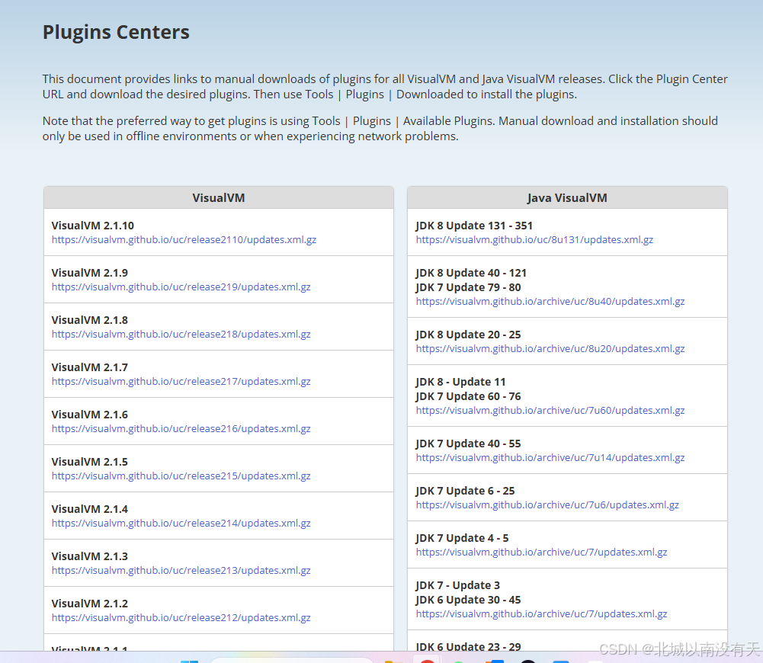
Task: Open the archive/uc/8u40 updates link
Action: coord(550,302)
